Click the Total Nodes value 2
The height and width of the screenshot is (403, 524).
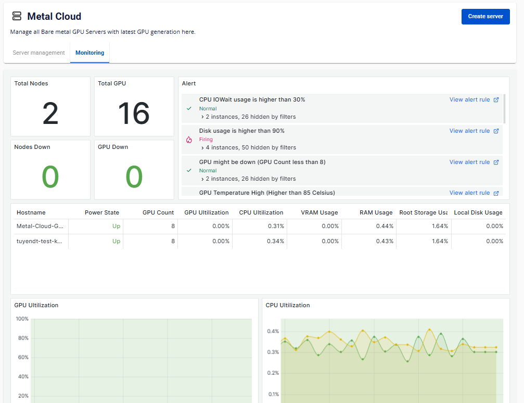coord(50,114)
